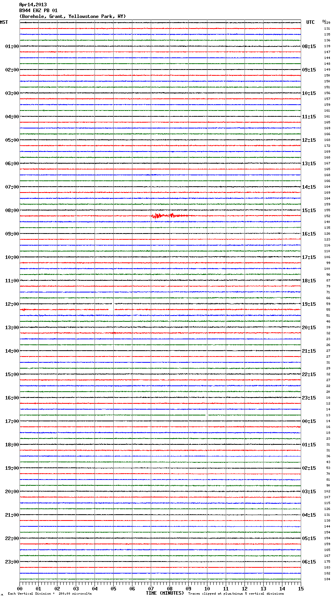
Task: Click the "05:00" MST hour label
Action: [12, 140]
